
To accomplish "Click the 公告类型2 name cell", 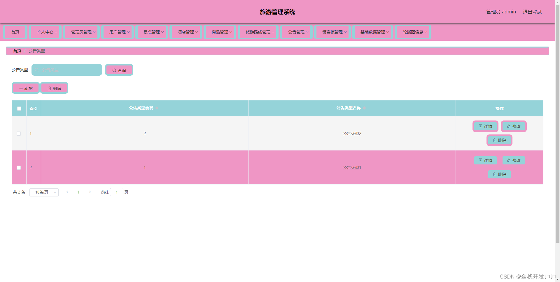I will pos(352,134).
